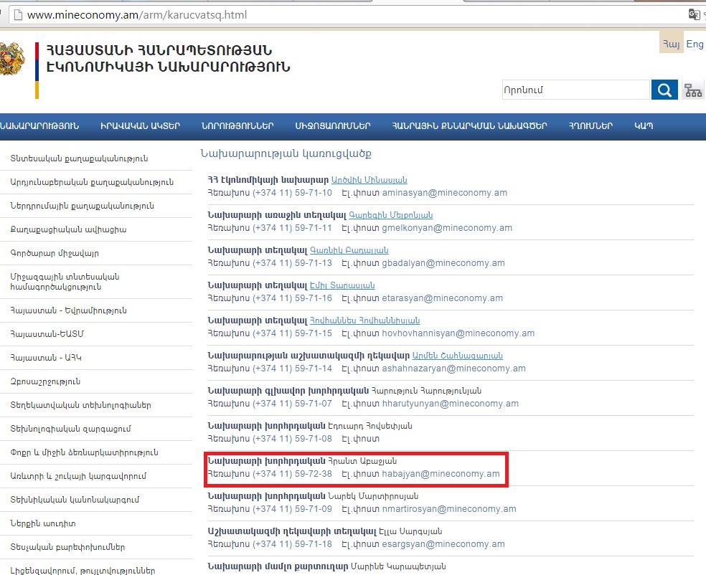The height and width of the screenshot is (575, 706).
Task: Open Տնտեսական քաղաքականություն sidebar item
Action: click(x=79, y=158)
